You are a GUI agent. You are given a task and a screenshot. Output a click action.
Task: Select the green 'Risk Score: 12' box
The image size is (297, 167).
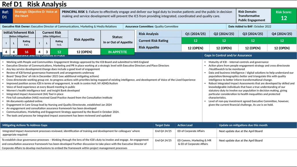click(x=284, y=16)
